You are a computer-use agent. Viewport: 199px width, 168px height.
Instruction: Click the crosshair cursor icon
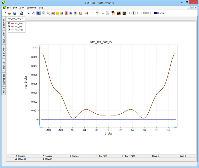tap(93, 13)
